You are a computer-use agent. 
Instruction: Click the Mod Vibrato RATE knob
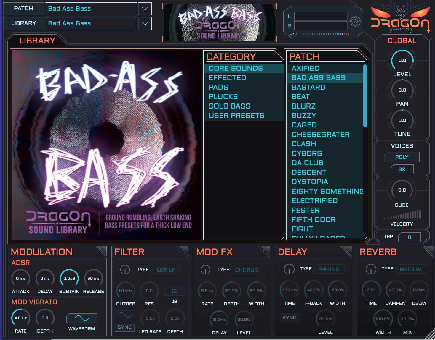click(21, 318)
